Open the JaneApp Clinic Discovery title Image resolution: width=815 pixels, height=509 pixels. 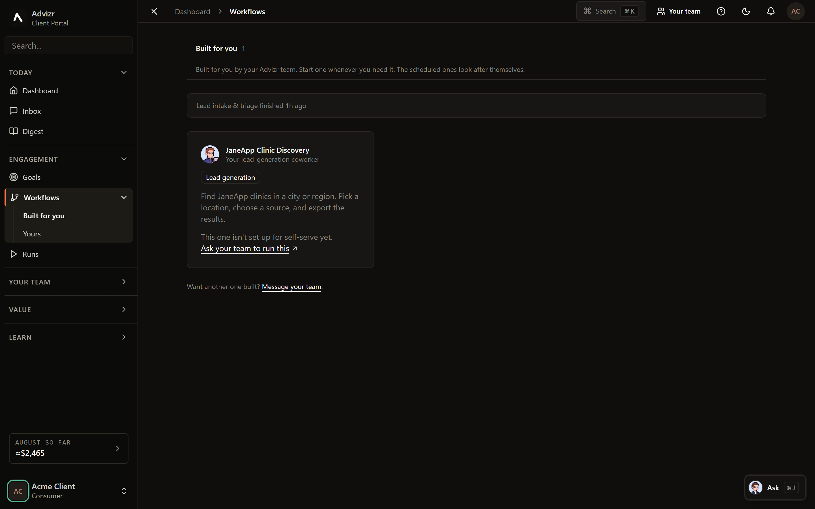[x=267, y=150]
